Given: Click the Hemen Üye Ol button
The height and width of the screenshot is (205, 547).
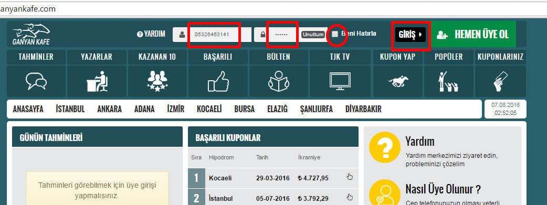Looking at the screenshot, I should [474, 34].
